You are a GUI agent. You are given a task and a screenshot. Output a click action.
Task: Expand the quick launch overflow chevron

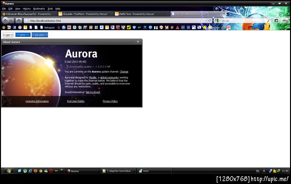pos(62,170)
